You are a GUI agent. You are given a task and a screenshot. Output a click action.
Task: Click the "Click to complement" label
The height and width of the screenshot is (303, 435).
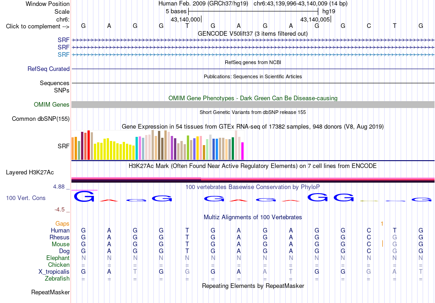click(38, 27)
